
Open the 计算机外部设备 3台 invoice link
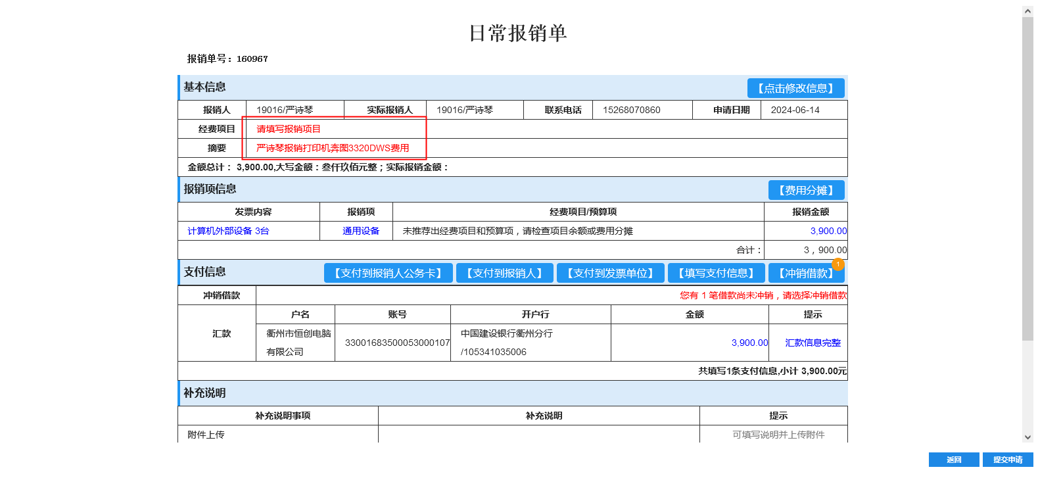[x=228, y=231]
